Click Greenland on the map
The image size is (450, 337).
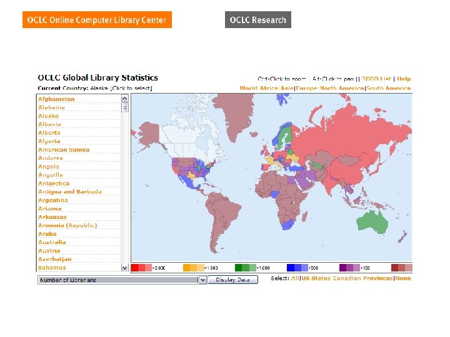click(x=234, y=115)
